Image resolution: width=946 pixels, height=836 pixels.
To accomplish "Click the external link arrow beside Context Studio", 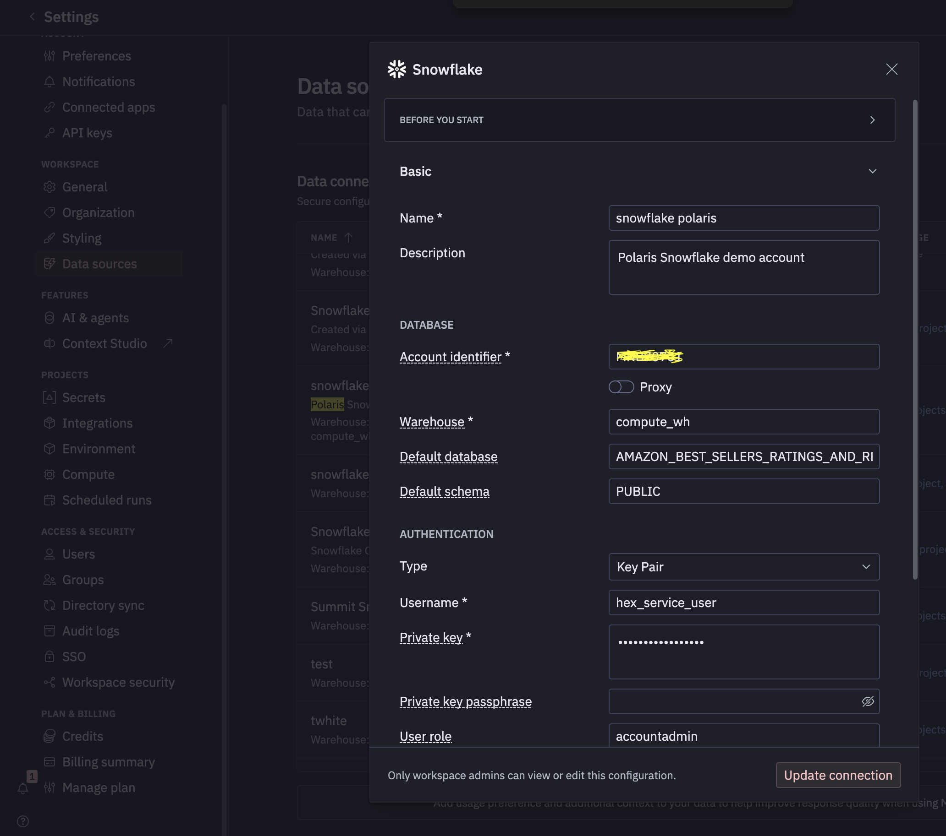I will coord(168,343).
